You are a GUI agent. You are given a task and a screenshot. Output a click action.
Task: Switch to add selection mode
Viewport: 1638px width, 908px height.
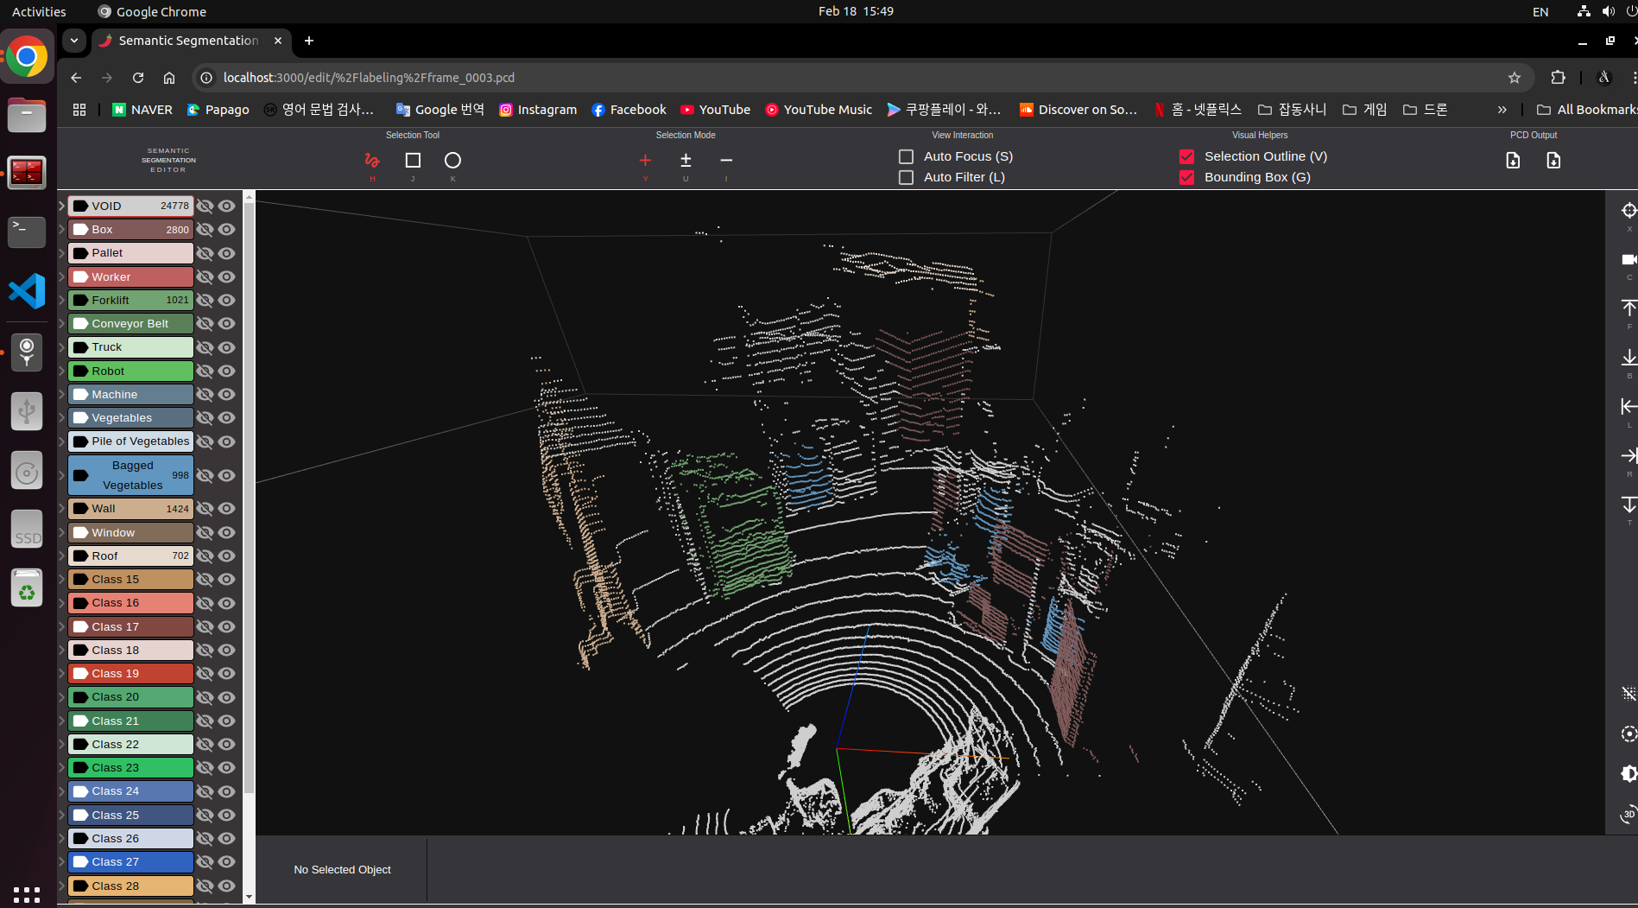(x=645, y=161)
